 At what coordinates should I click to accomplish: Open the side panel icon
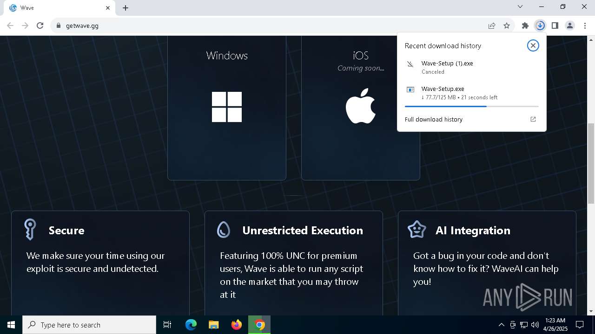click(555, 26)
